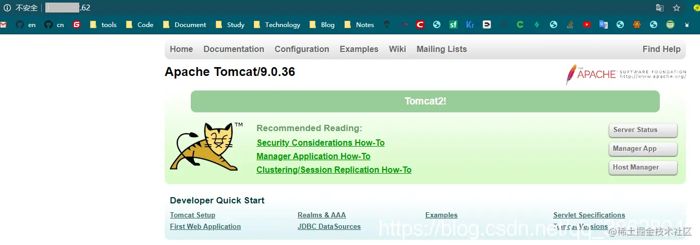The width and height of the screenshot is (700, 245).
Task: Open Documentation in the navigation bar
Action: pyautogui.click(x=234, y=49)
